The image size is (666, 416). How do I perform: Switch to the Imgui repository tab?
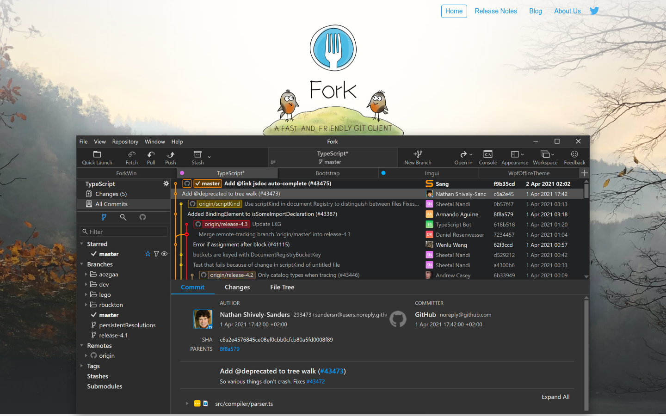click(x=428, y=173)
